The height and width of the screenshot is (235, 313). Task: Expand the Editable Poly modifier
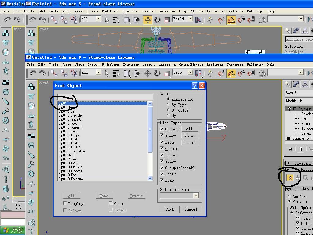(289, 138)
